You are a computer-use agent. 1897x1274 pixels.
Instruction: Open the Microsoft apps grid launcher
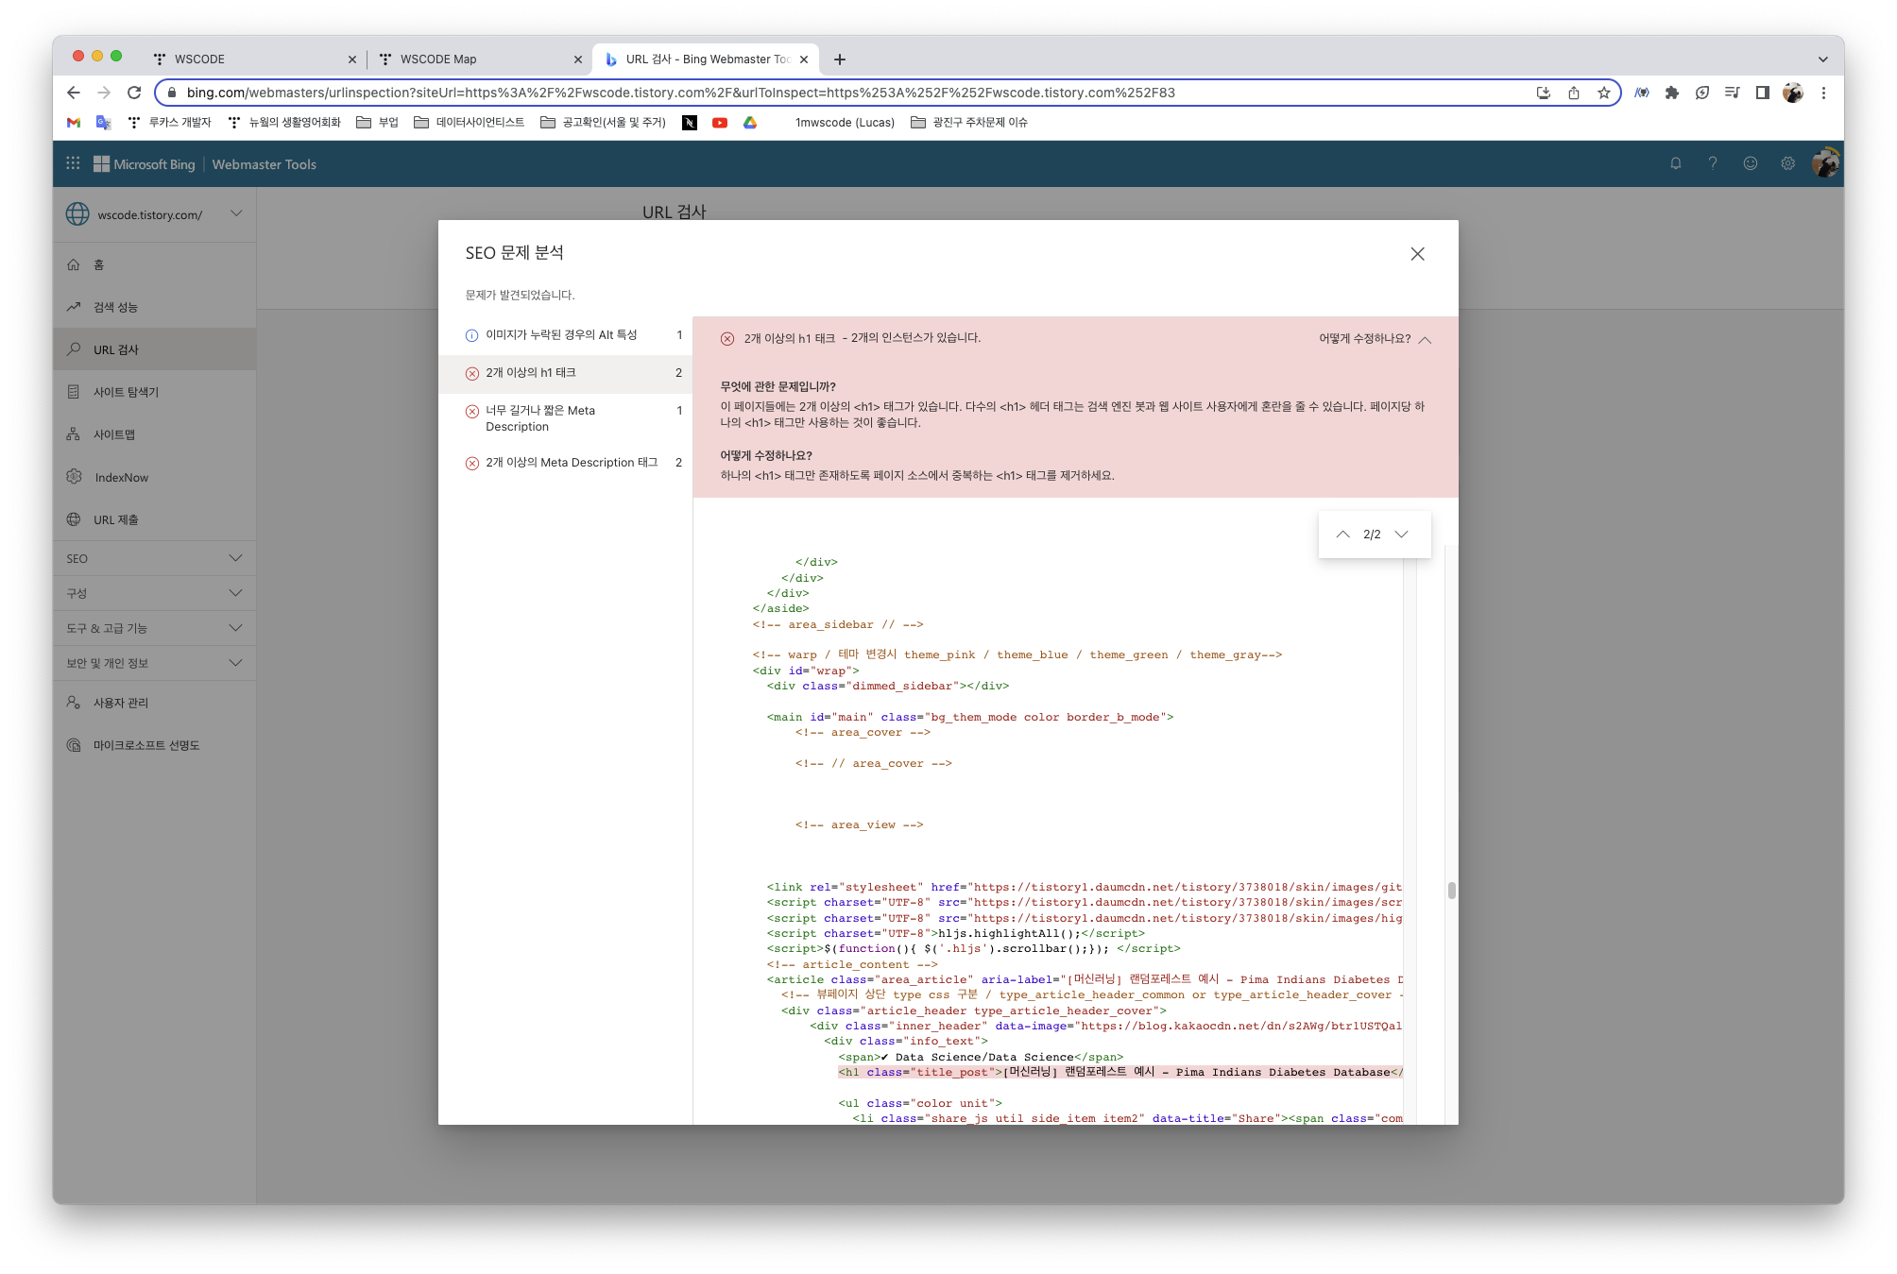[73, 163]
